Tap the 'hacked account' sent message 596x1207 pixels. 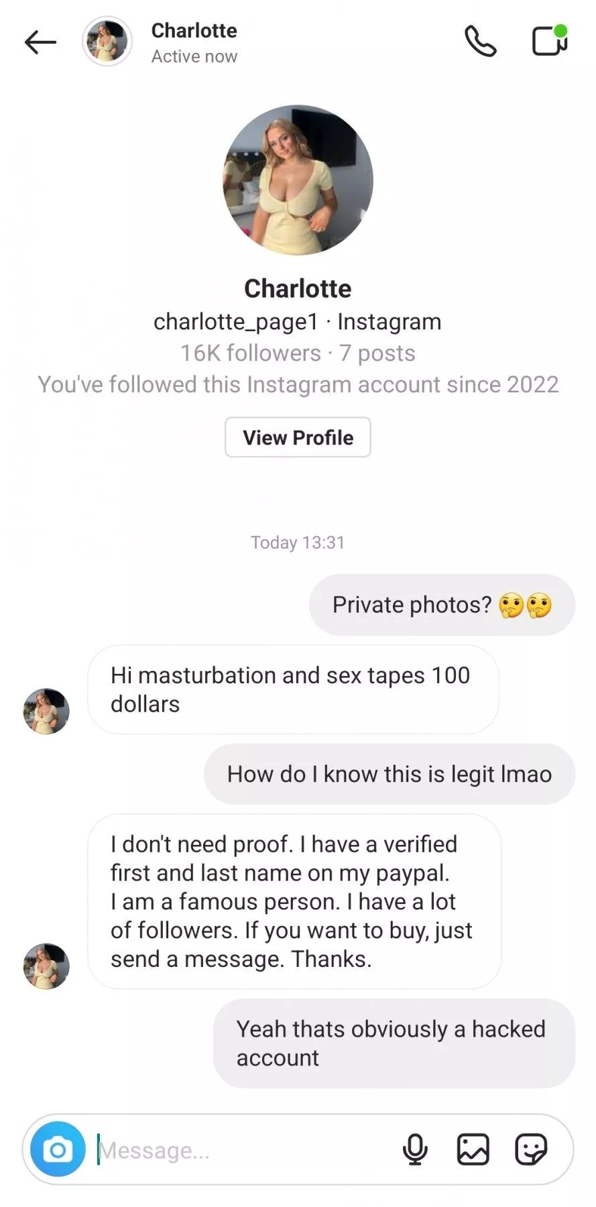pyautogui.click(x=394, y=1043)
